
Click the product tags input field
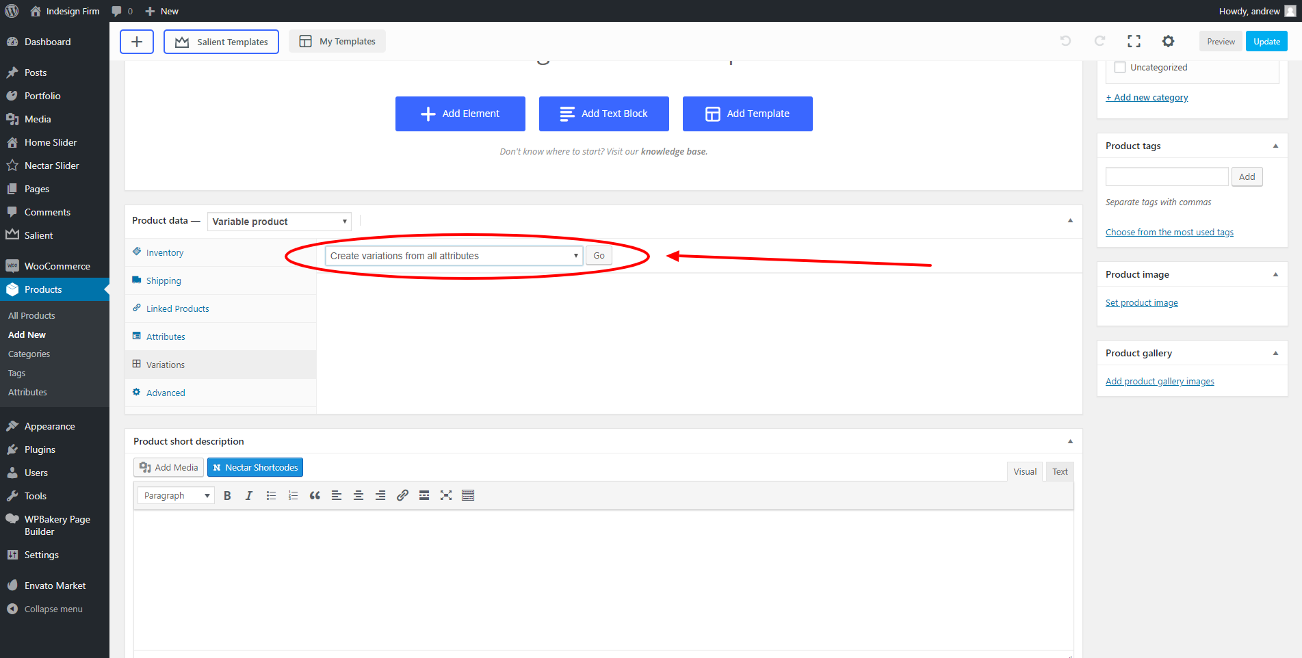pyautogui.click(x=1167, y=177)
